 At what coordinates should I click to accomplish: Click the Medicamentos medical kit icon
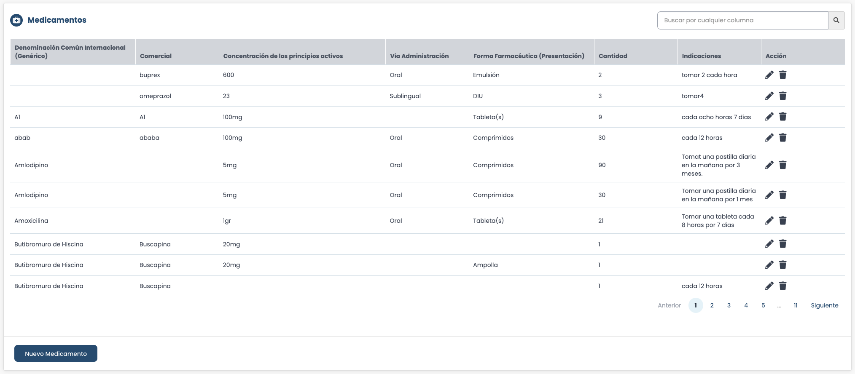(x=16, y=20)
